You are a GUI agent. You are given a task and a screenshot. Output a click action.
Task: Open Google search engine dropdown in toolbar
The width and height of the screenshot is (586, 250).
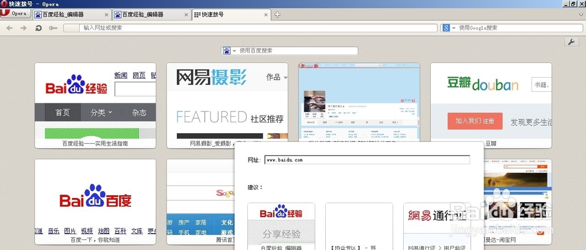point(454,28)
